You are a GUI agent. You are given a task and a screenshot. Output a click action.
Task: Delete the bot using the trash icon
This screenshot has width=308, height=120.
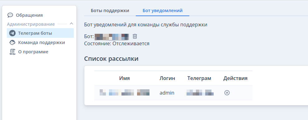pyautogui.click(x=135, y=36)
